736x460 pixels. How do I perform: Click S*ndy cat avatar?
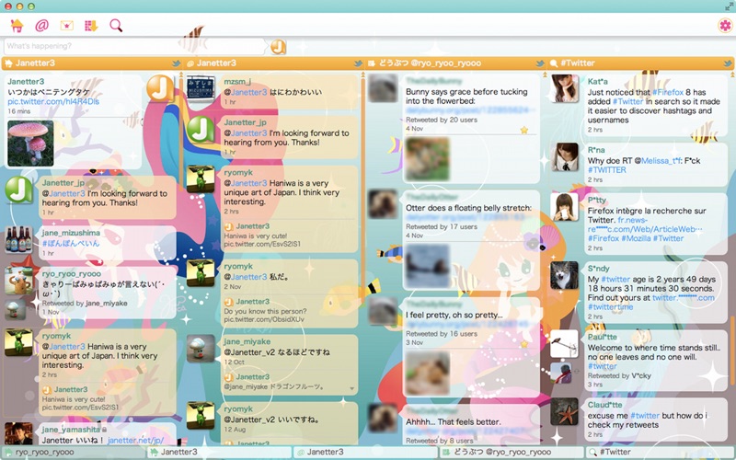tap(564, 275)
